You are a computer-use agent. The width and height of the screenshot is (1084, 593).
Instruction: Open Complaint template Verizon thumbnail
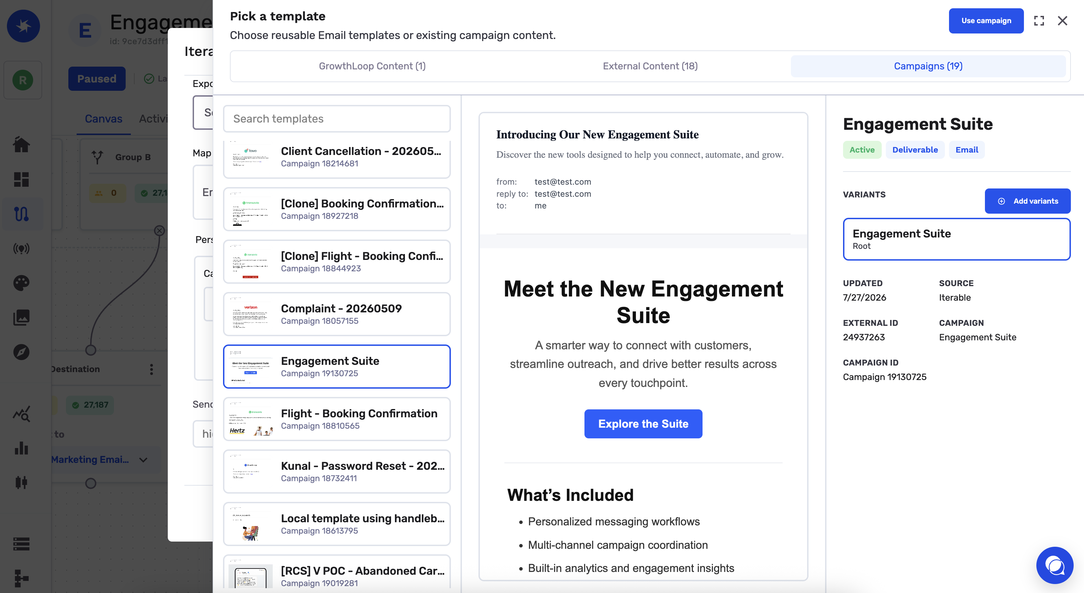coord(250,314)
